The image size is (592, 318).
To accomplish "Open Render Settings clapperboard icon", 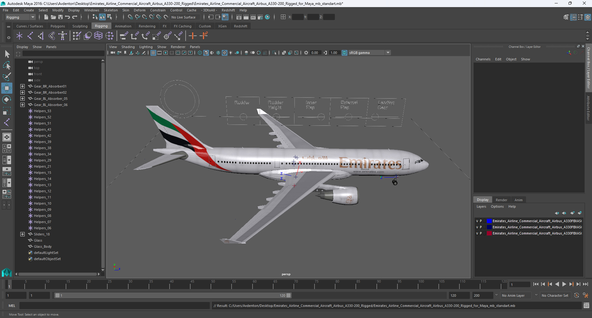I will (261, 17).
